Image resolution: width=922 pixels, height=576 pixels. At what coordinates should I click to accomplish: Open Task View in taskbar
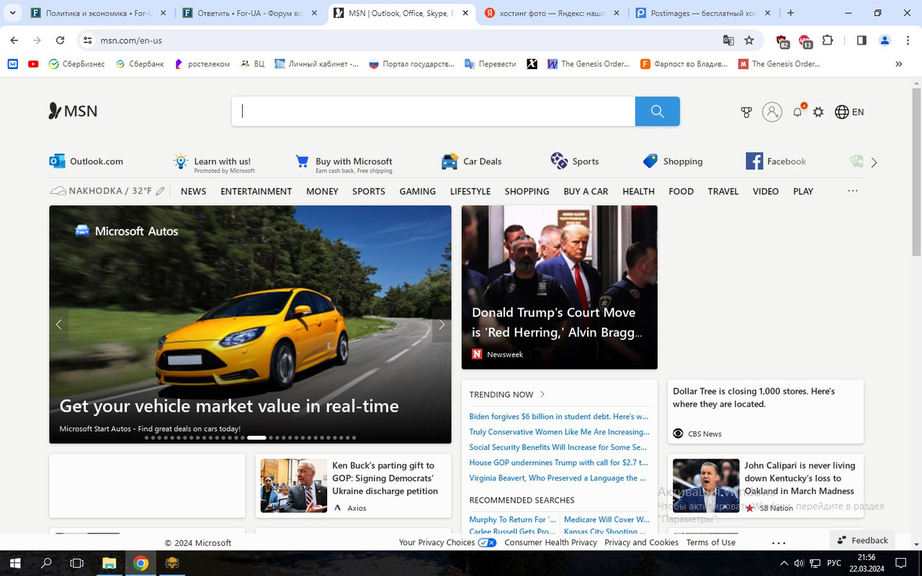(77, 563)
